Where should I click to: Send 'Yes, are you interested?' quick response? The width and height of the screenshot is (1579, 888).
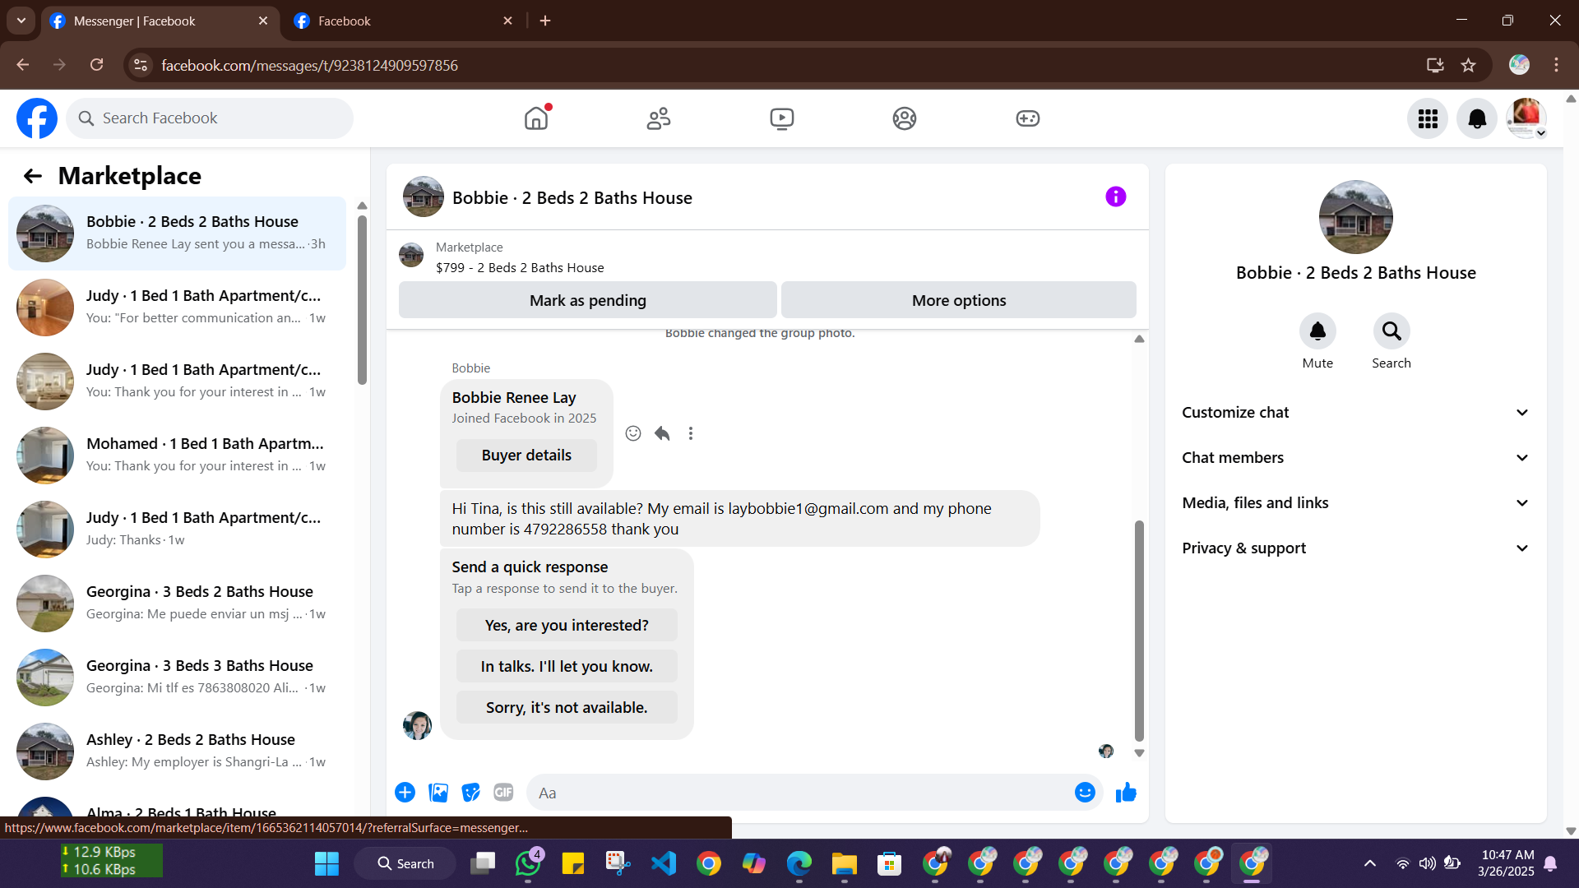(567, 625)
